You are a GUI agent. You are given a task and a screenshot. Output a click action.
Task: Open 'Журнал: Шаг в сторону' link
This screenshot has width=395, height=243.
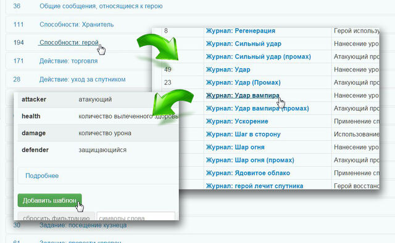coord(243,134)
